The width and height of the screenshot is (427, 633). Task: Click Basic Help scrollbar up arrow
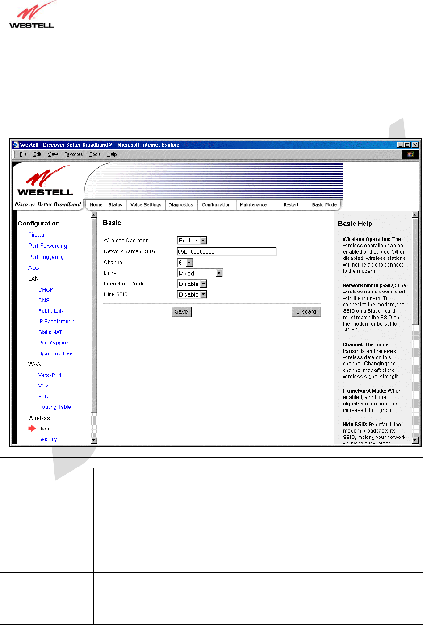(415, 215)
